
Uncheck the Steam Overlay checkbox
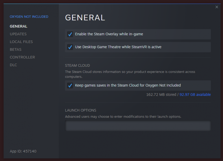click(70, 34)
